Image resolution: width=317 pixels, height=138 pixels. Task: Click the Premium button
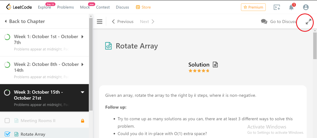pos(253,7)
